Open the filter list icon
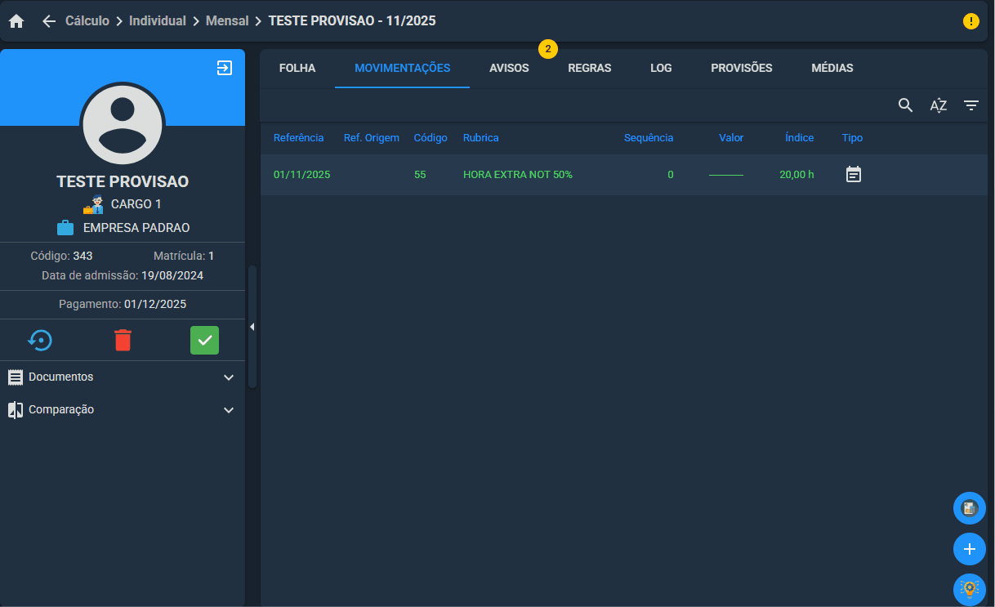The image size is (995, 607). (970, 105)
